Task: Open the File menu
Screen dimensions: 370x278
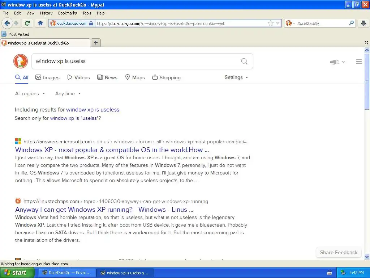Action: [5, 13]
